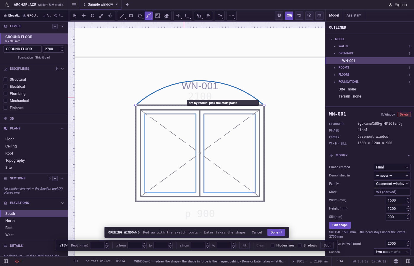Select the Line sketch tool
The height and width of the screenshot is (266, 414).
pyautogui.click(x=122, y=16)
